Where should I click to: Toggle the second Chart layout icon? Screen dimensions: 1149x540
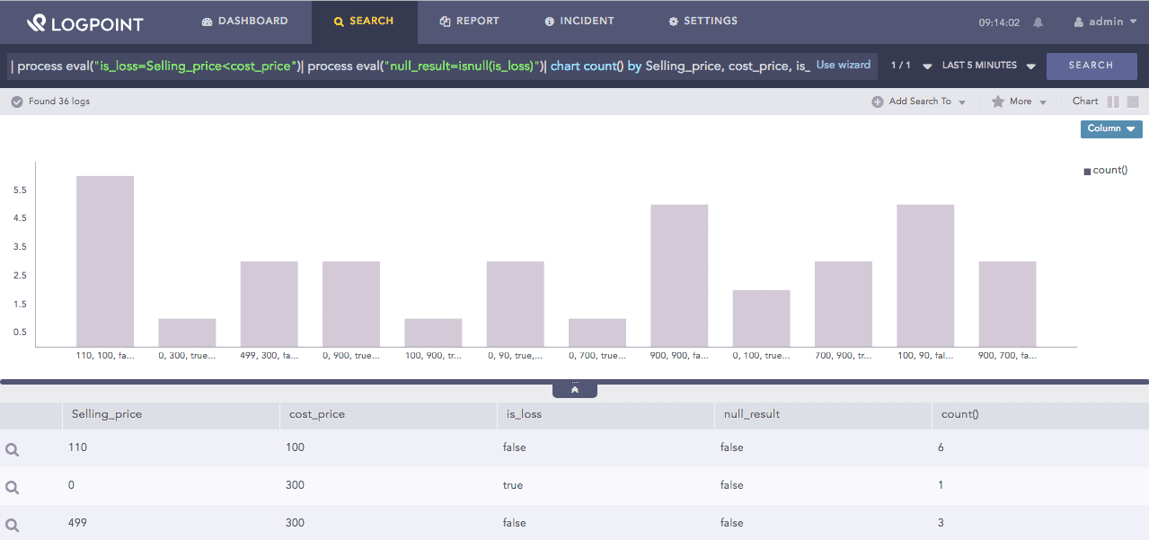tap(1133, 102)
